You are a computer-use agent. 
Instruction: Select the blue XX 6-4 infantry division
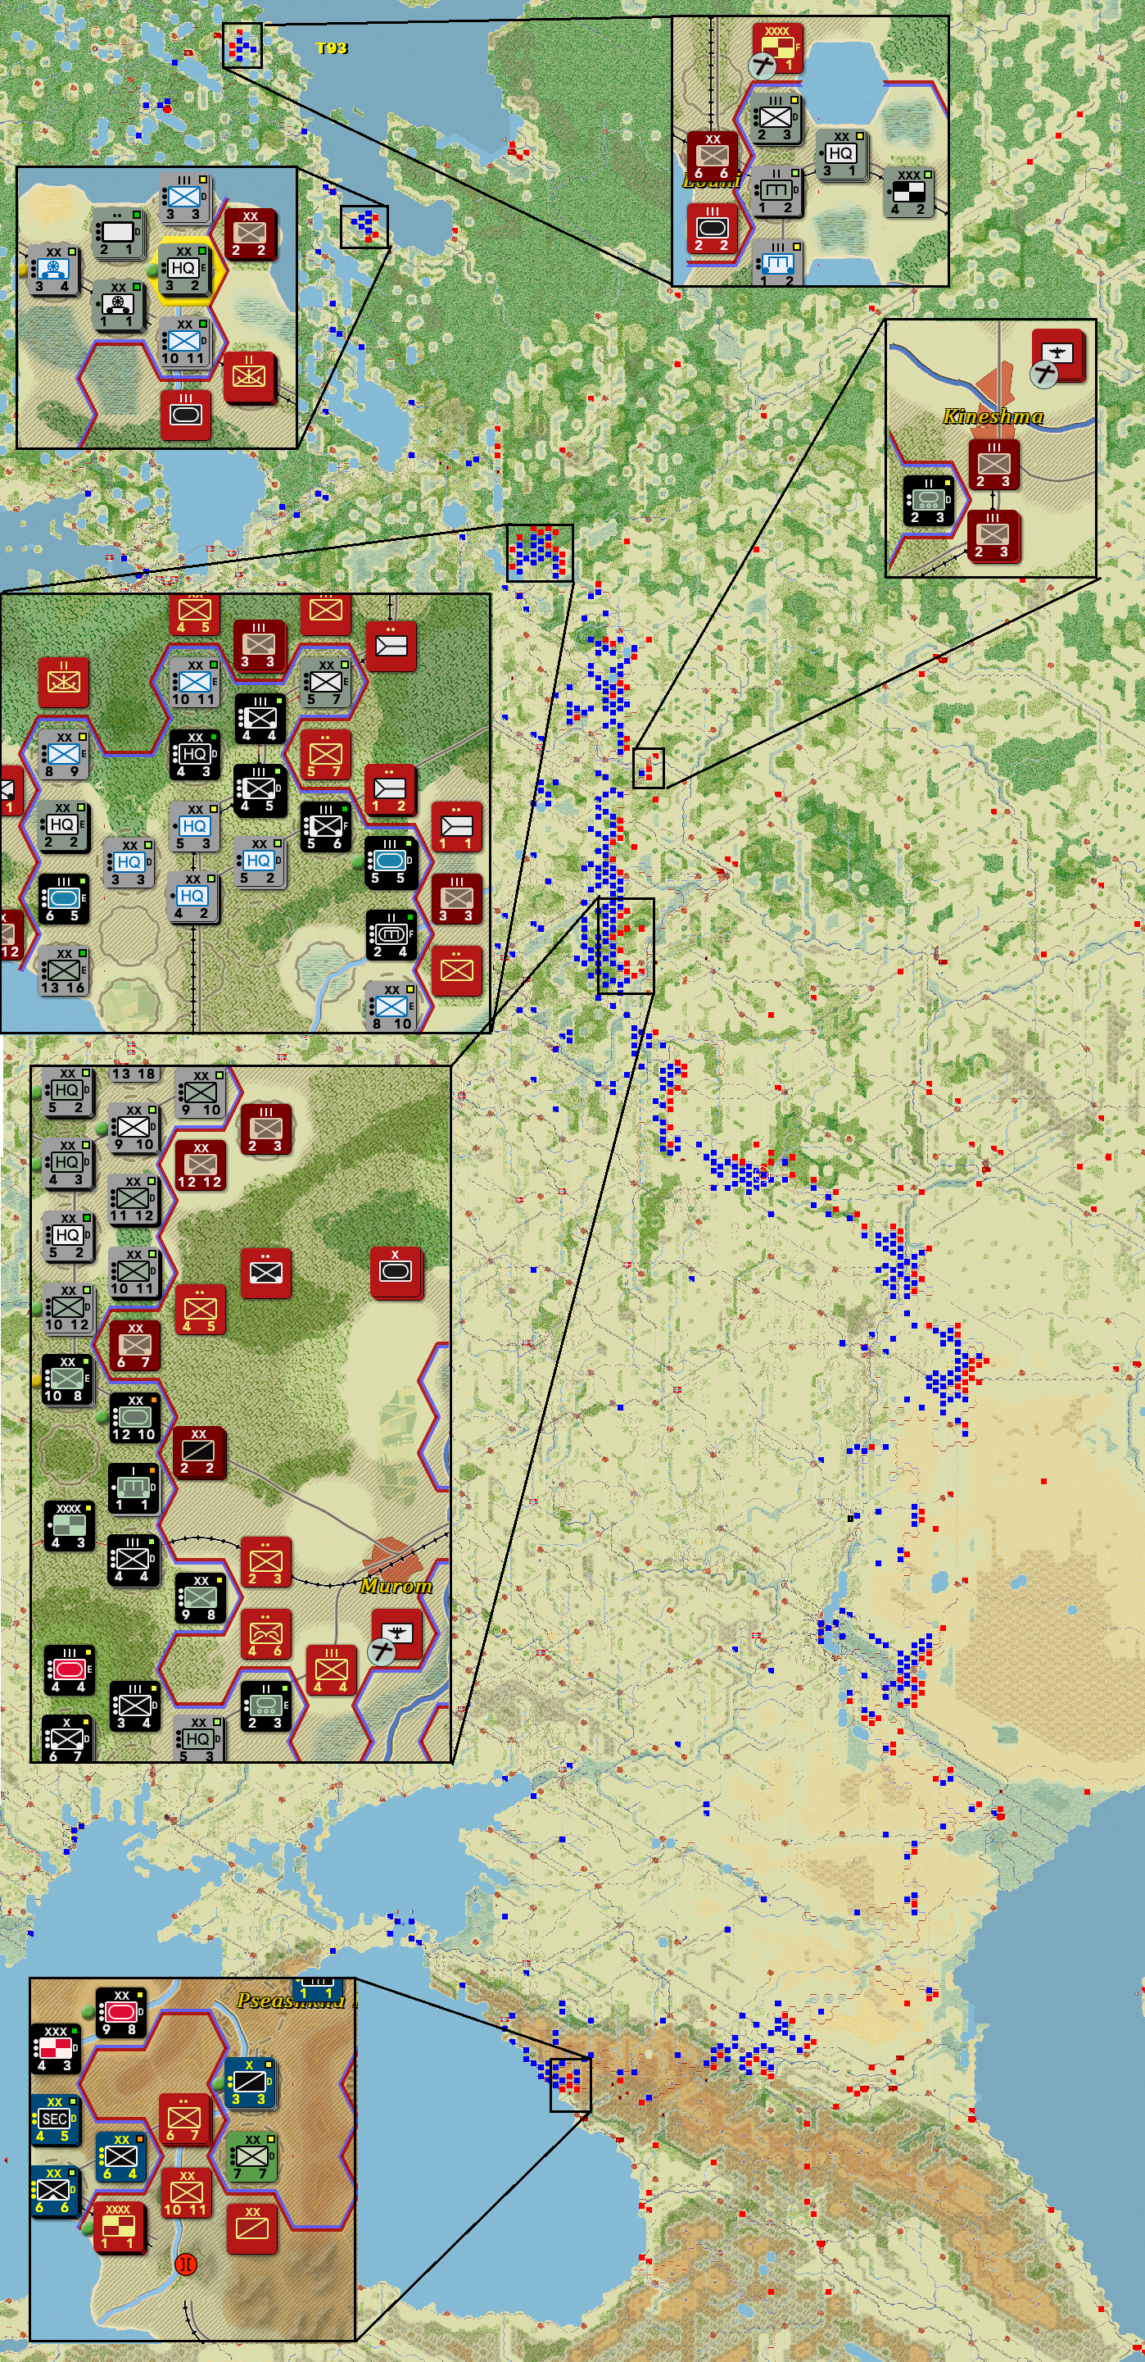(x=121, y=2156)
